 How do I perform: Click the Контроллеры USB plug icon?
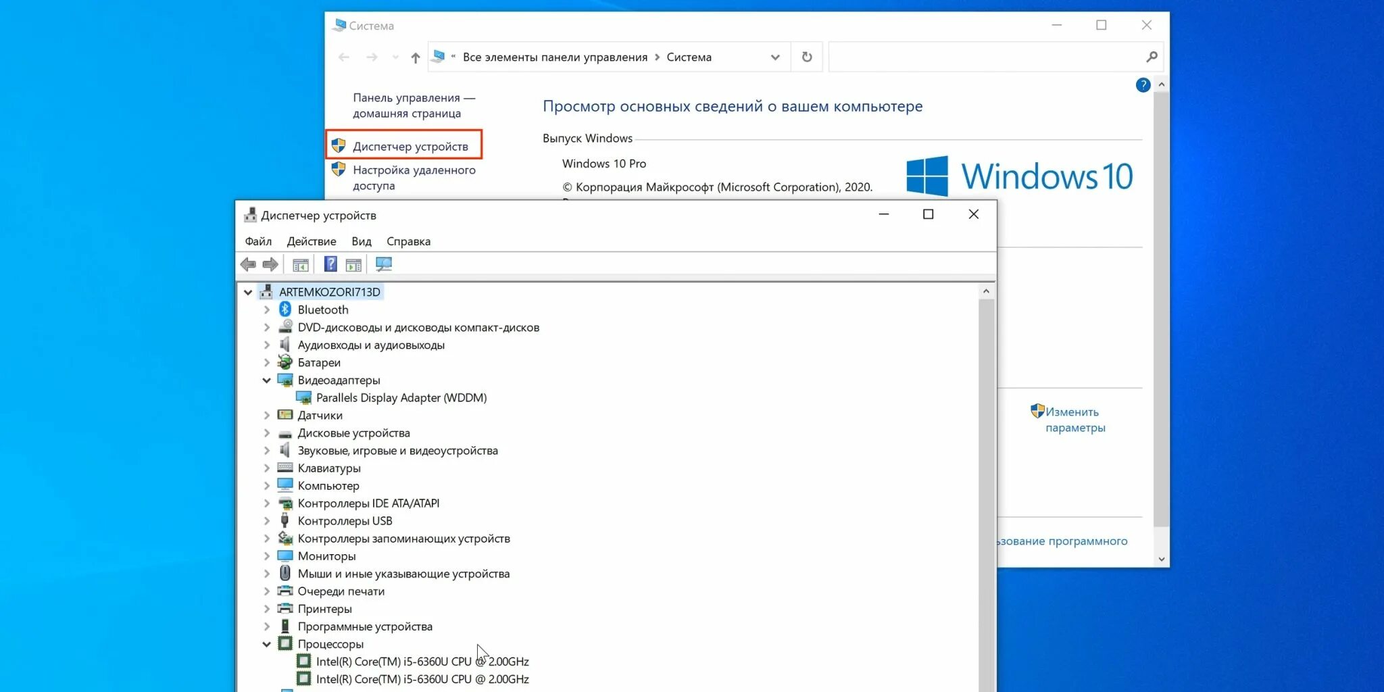(x=285, y=520)
